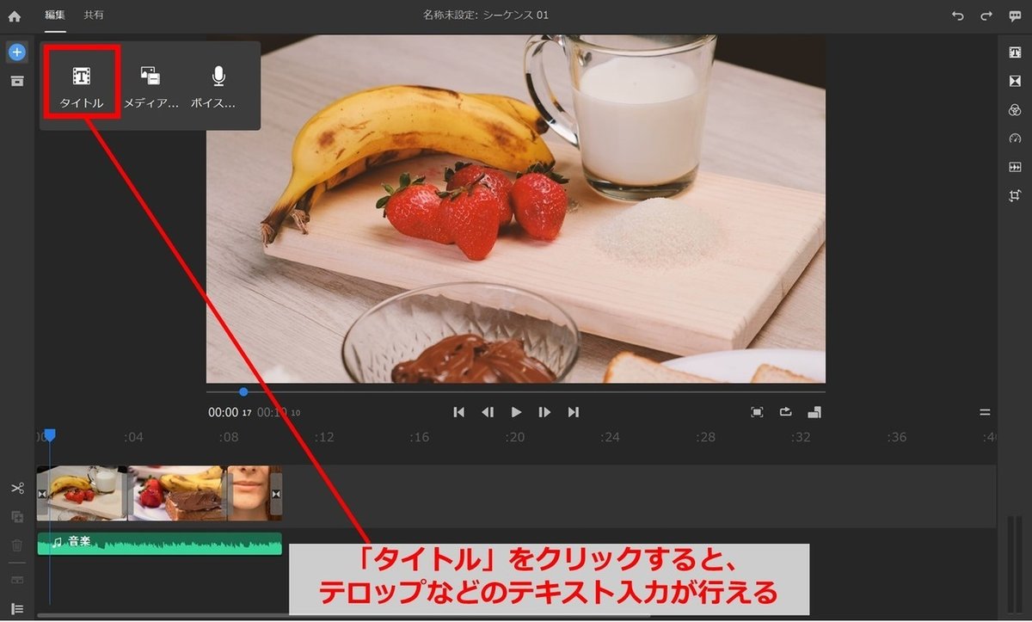
Task: Change the sequence aspect ratio
Action: point(814,412)
